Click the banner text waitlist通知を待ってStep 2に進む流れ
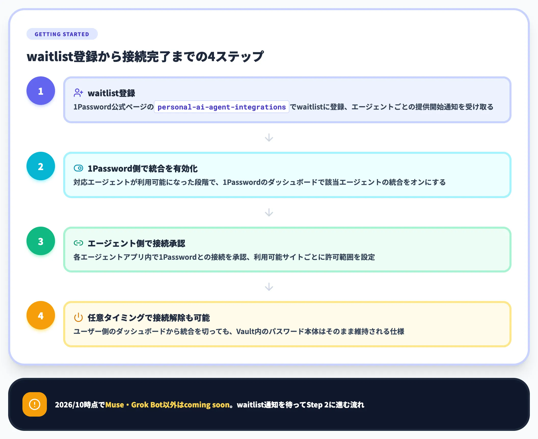The height and width of the screenshot is (439, 538). (301, 405)
